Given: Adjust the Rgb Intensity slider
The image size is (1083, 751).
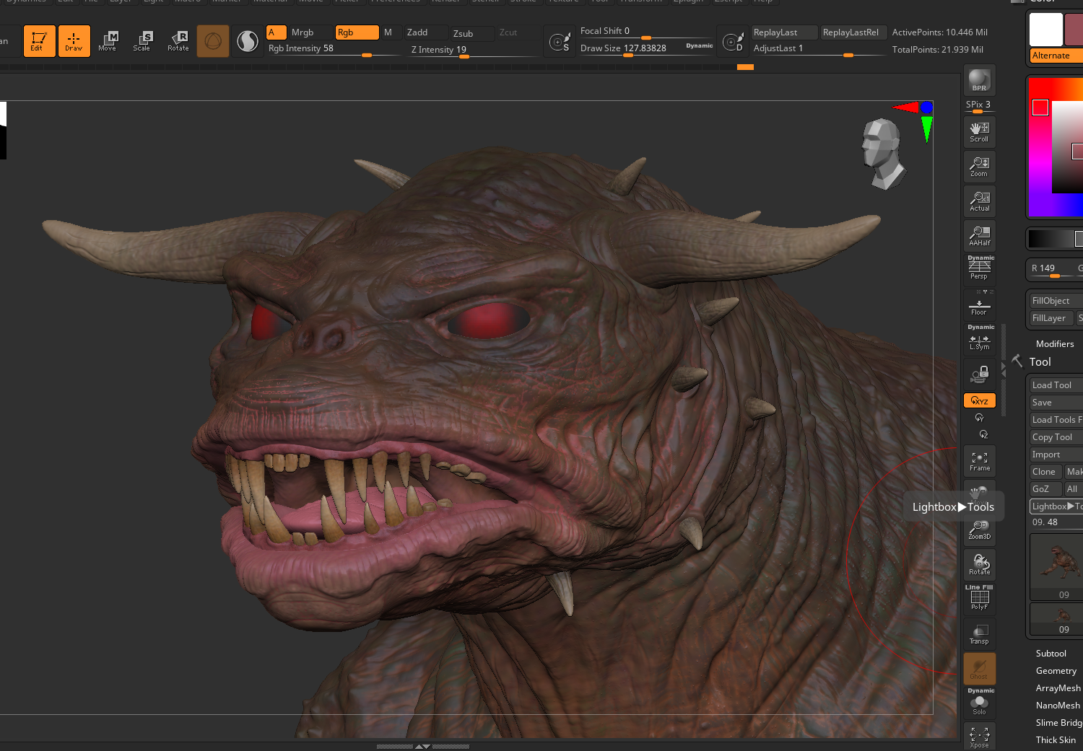Looking at the screenshot, I should [x=334, y=49].
